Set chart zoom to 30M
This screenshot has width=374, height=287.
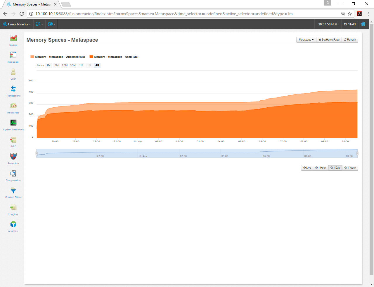coord(73,65)
